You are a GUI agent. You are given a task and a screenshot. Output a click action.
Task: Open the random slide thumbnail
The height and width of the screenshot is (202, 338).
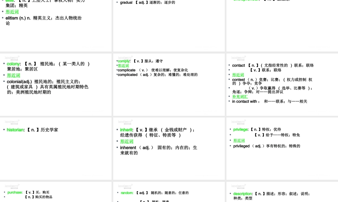click(169, 192)
